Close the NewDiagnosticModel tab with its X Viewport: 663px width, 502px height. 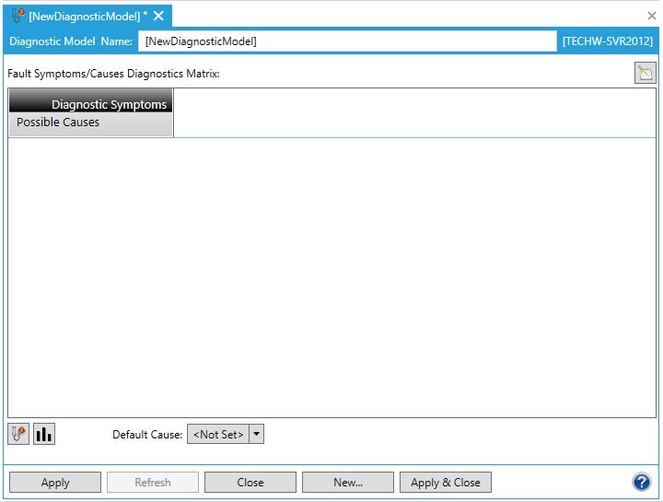tap(158, 16)
